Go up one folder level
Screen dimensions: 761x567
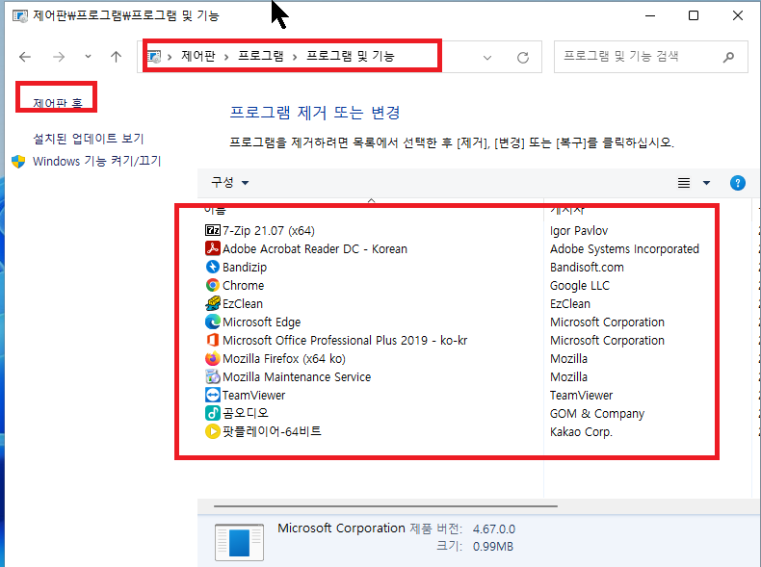coord(116,57)
